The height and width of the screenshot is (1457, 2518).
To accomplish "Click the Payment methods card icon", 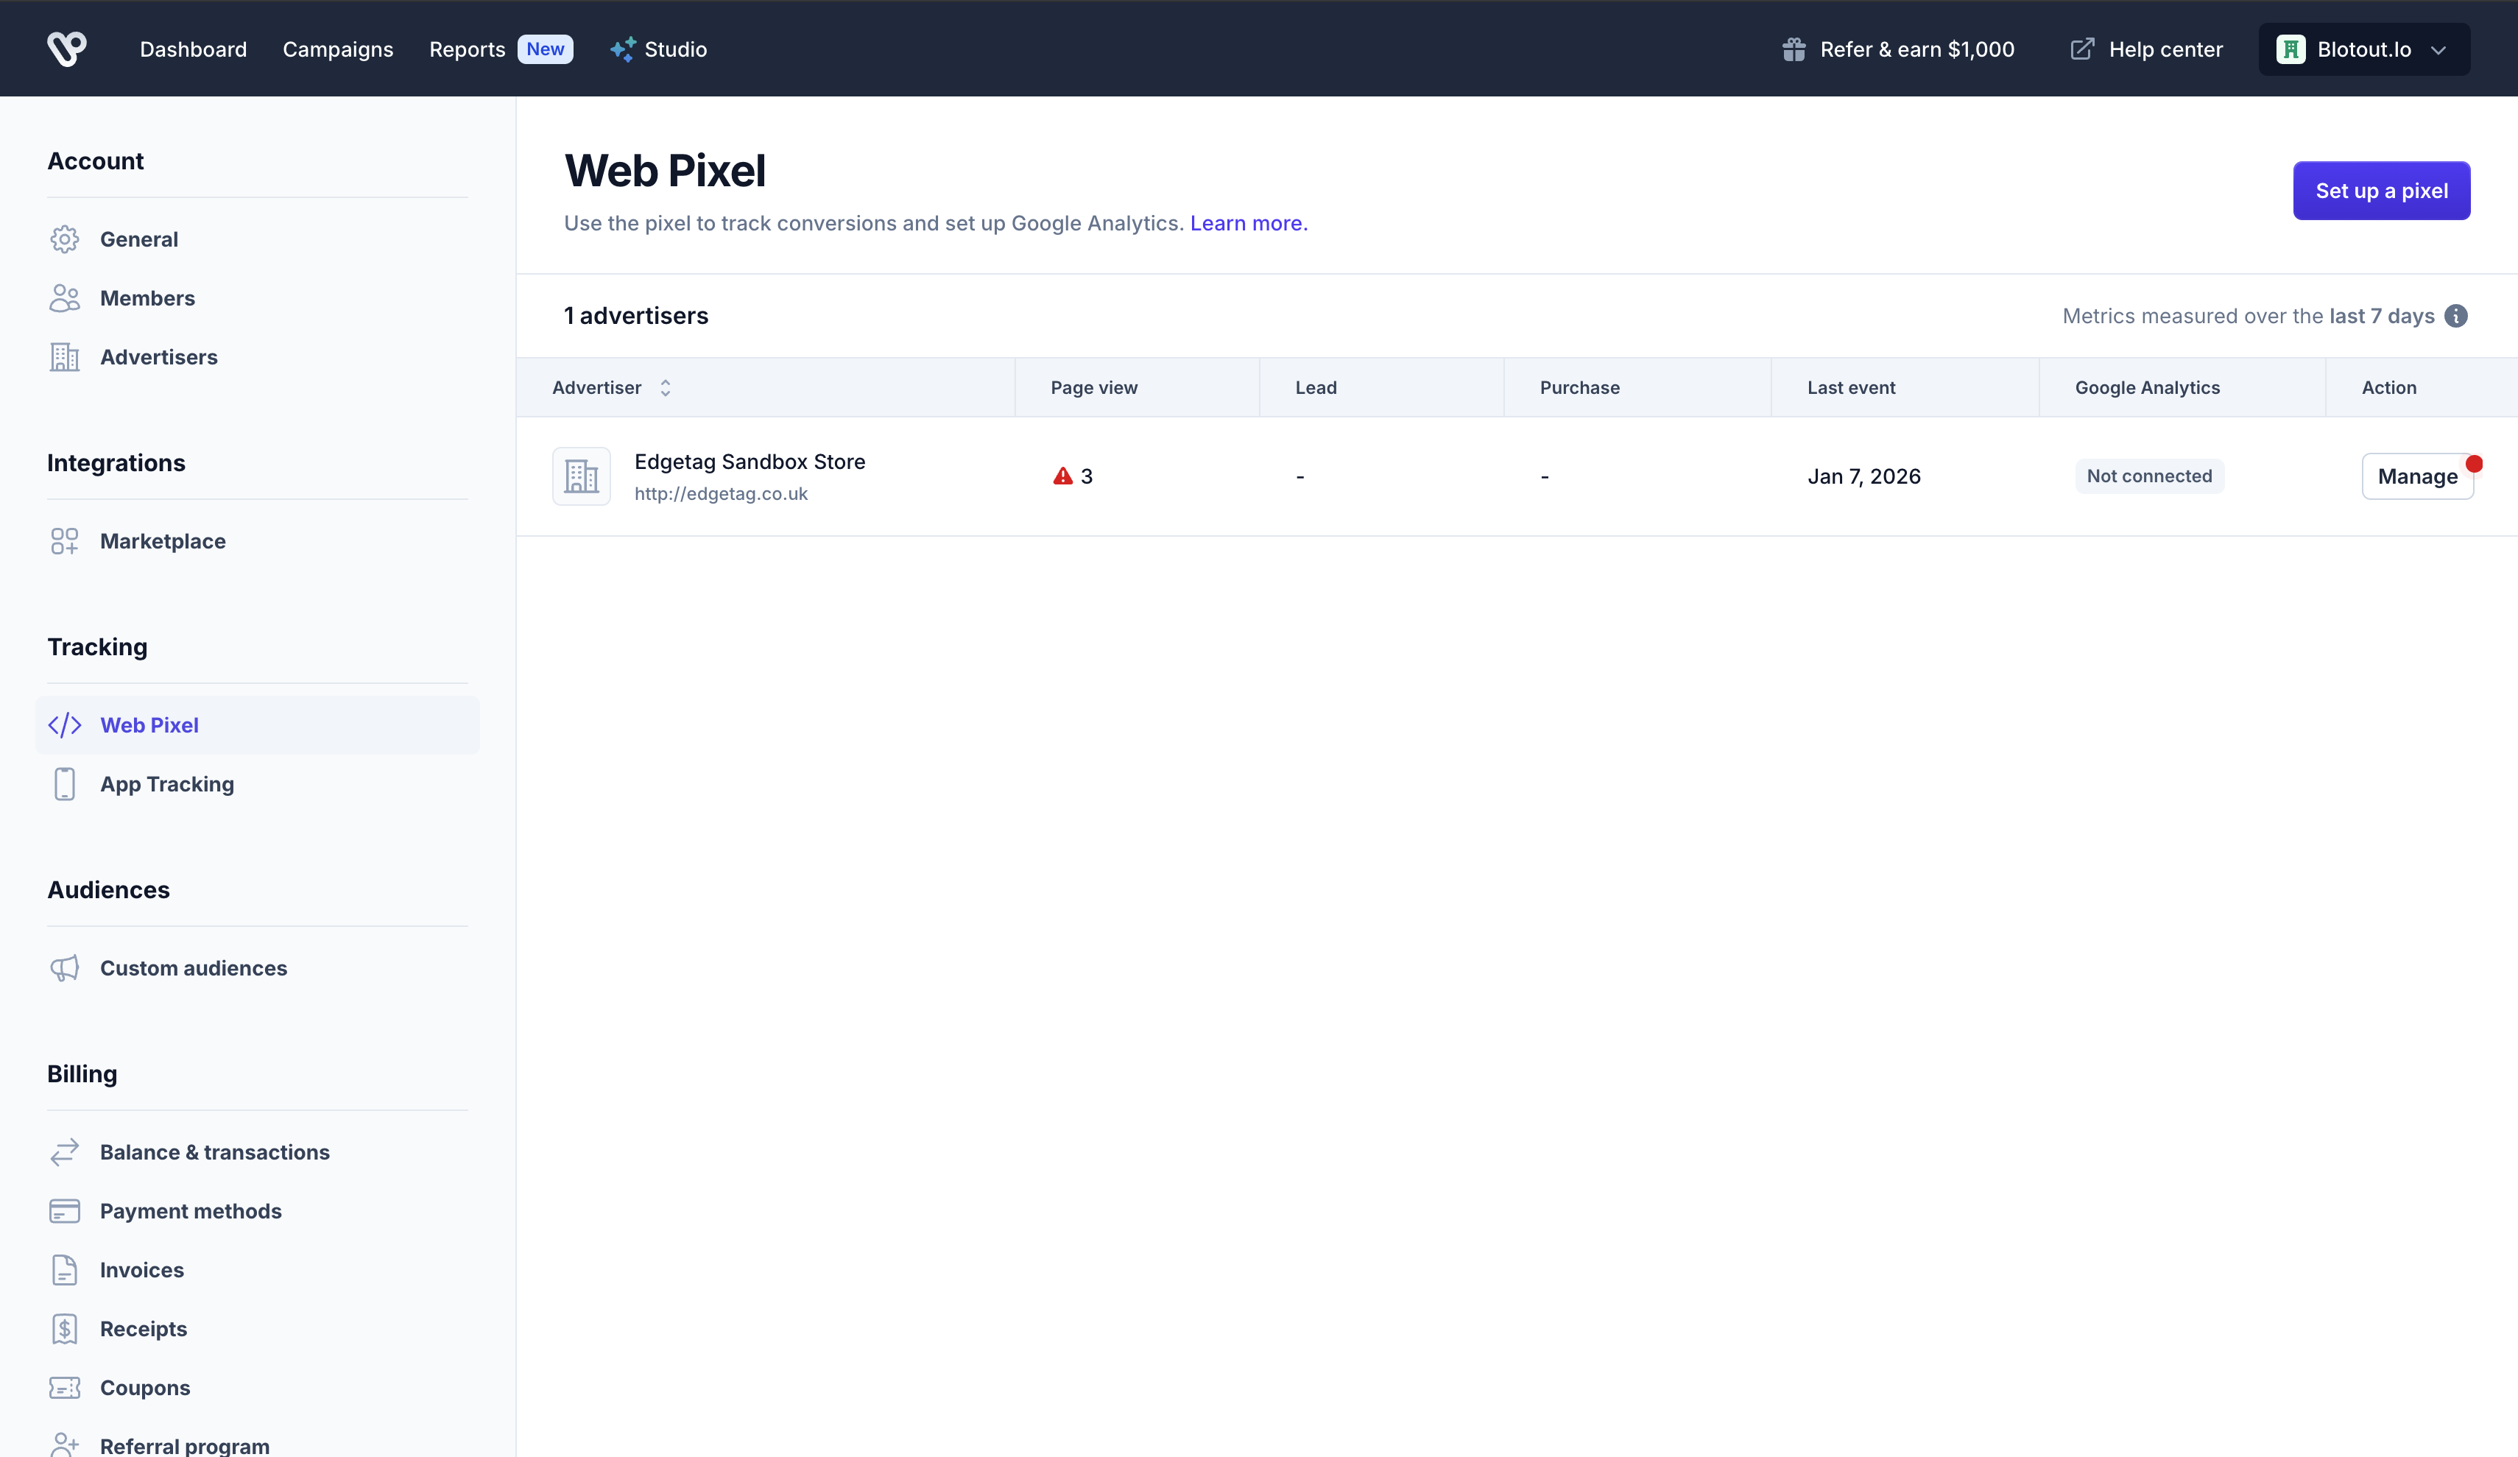I will coord(64,1211).
